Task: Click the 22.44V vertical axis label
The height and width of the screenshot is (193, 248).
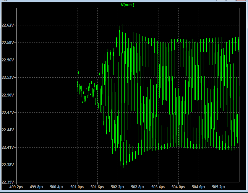Action: click(8, 130)
